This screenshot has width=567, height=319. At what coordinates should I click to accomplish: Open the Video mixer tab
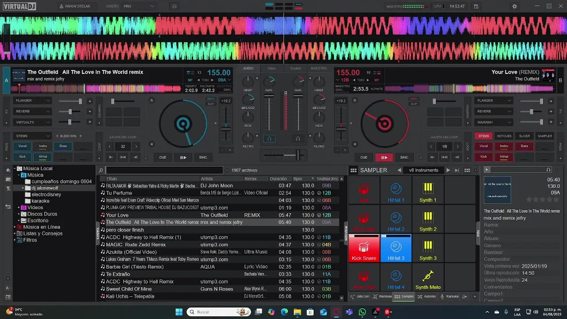click(272, 68)
